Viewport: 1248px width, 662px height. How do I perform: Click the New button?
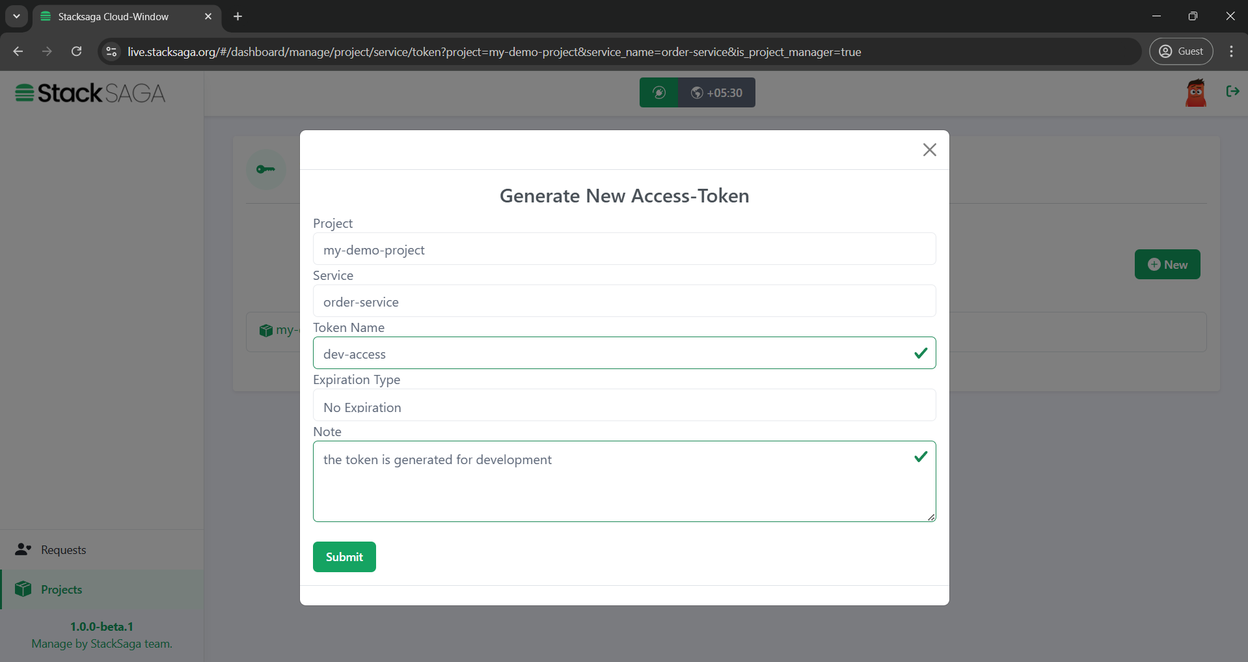point(1167,264)
